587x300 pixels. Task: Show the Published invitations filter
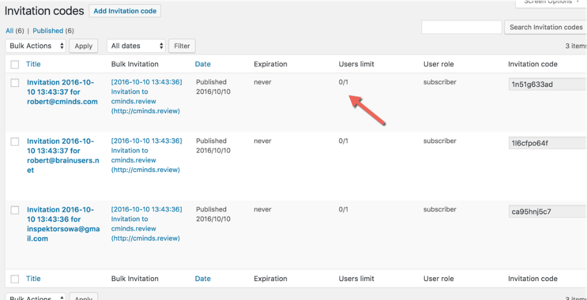pyautogui.click(x=48, y=31)
